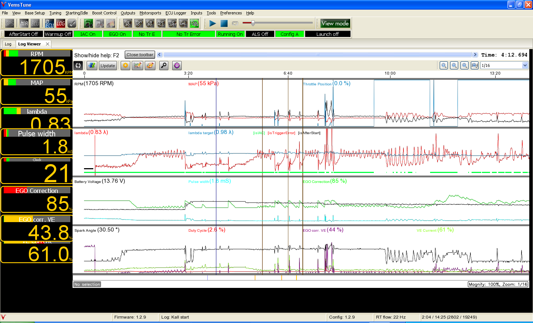Click the green LOG VIEW icon
The height and width of the screenshot is (323, 533).
pos(194,24)
